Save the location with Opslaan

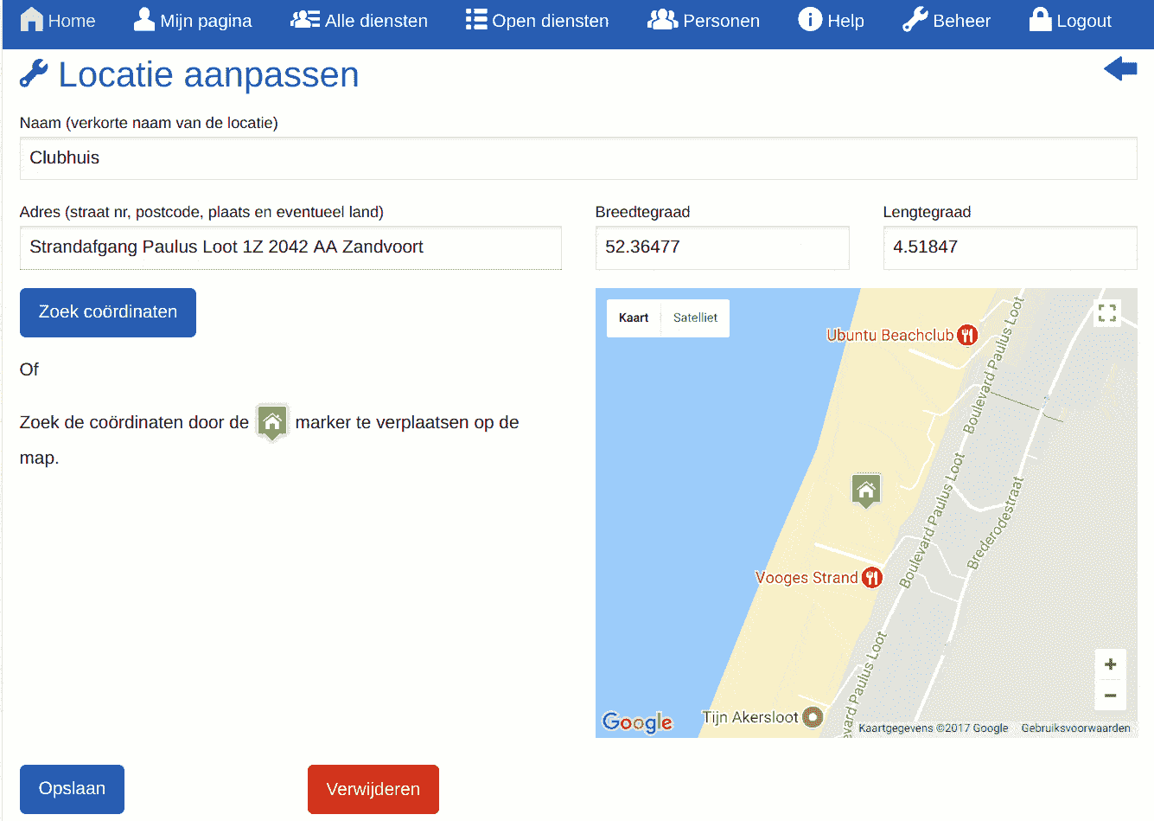point(71,789)
